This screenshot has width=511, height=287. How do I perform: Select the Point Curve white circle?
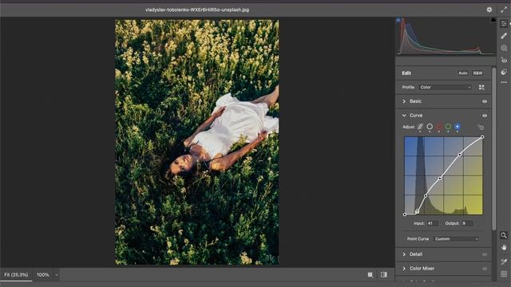[x=430, y=127]
